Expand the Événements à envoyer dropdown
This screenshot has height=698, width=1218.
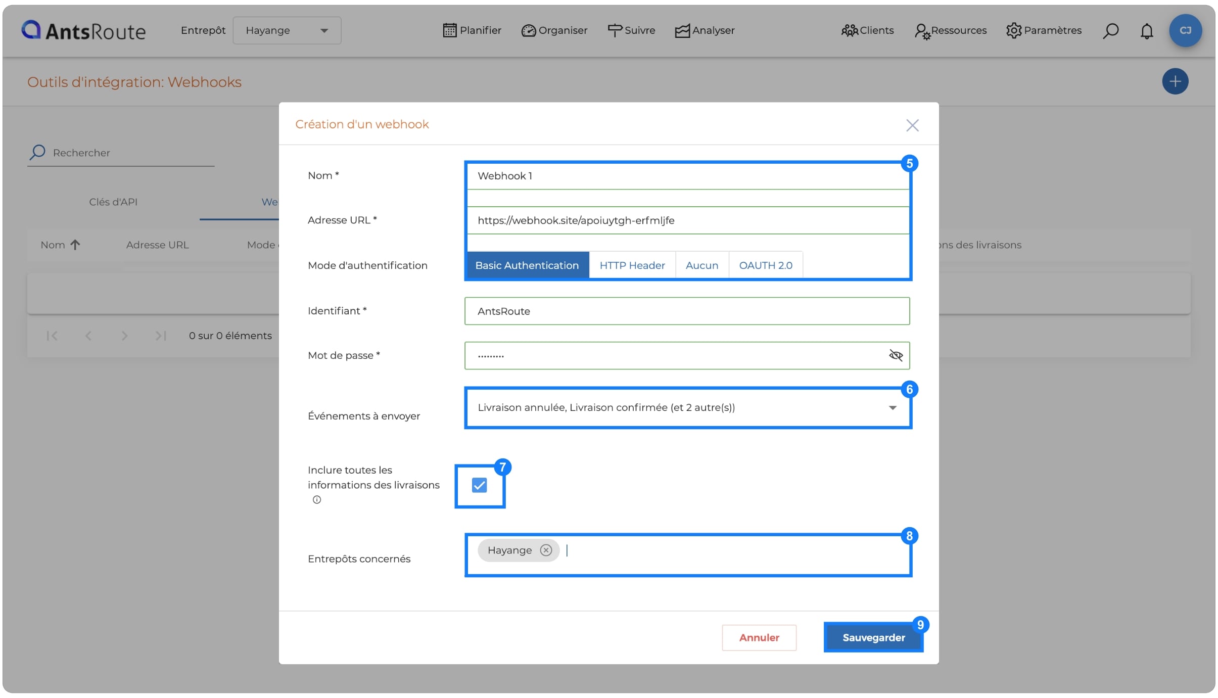[x=687, y=408]
